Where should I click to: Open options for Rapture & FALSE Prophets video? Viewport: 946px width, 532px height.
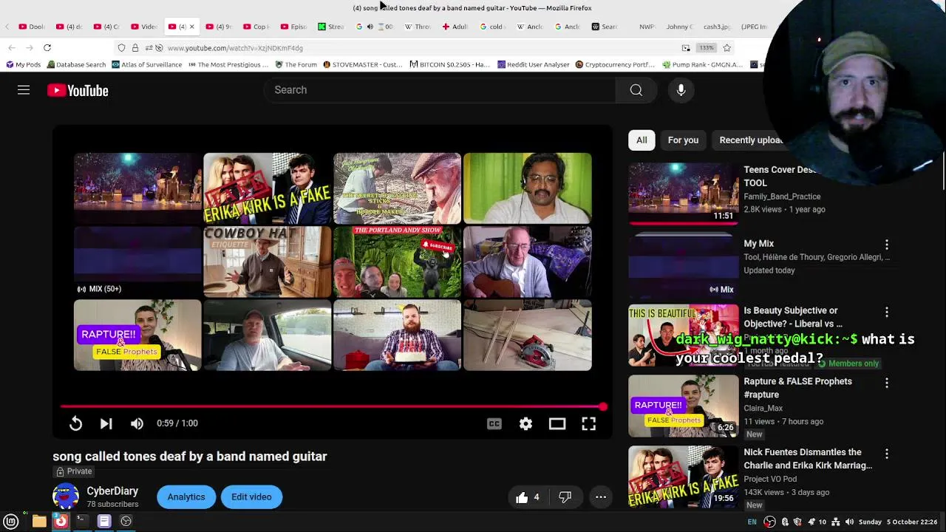click(887, 383)
